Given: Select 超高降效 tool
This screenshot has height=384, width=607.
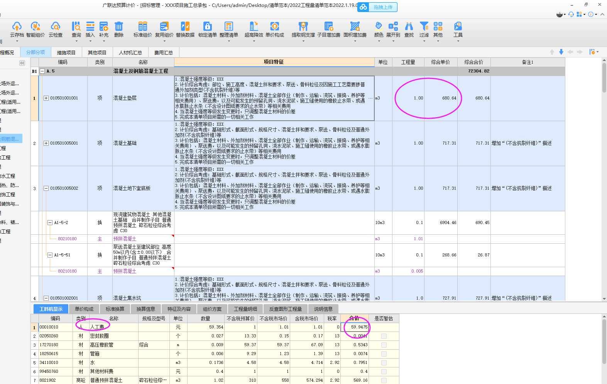Looking at the screenshot, I should 254,29.
